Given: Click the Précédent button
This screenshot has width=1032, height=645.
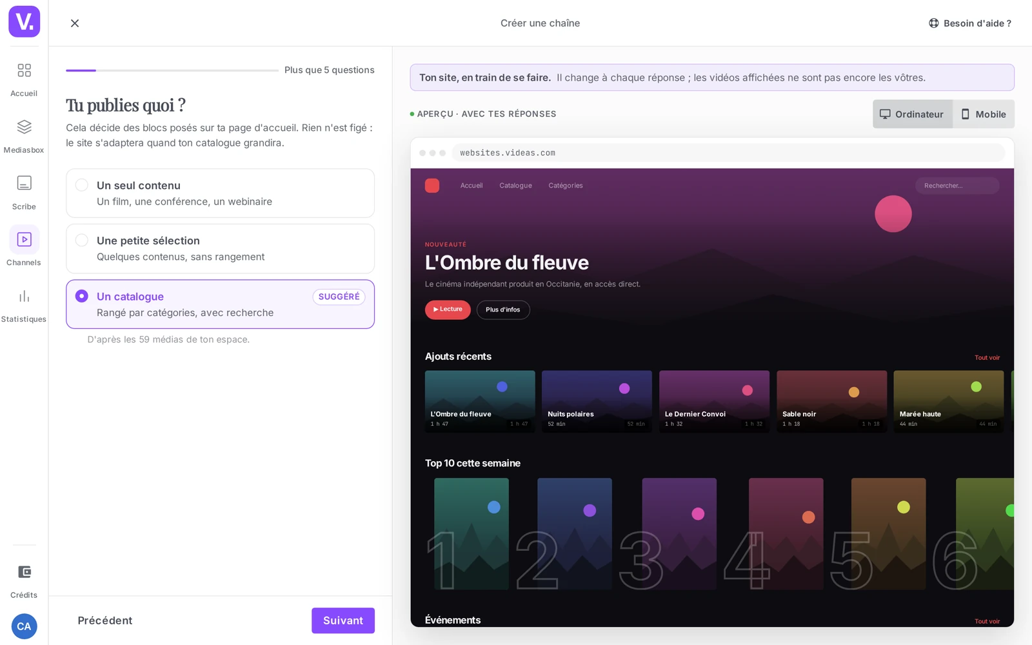Looking at the screenshot, I should point(105,620).
